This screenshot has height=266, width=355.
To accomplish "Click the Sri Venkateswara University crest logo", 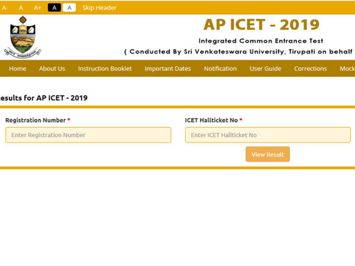I will [22, 37].
